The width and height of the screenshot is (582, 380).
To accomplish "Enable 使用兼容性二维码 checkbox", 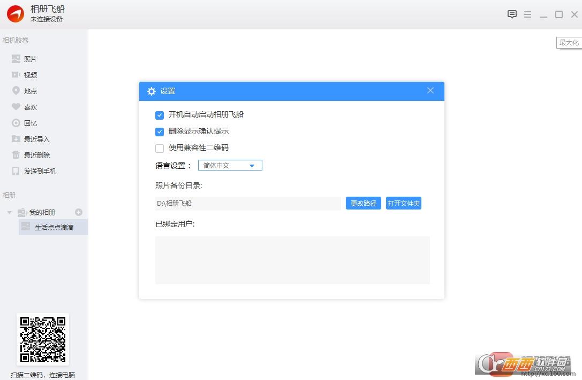I will click(x=160, y=148).
